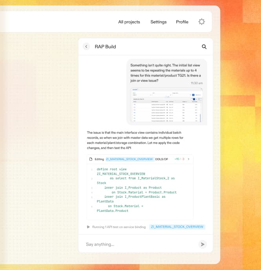Click the gear icon in the top bar

pos(201,22)
